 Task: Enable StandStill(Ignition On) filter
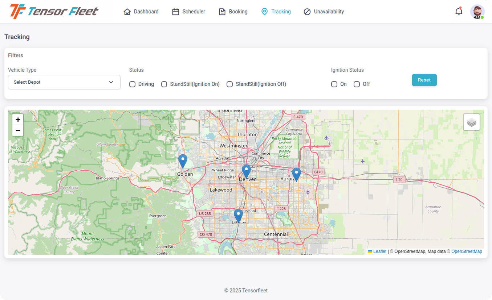tap(164, 84)
